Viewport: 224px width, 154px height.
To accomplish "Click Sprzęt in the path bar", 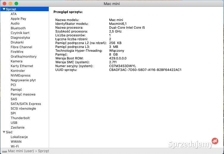I will point(43,151).
